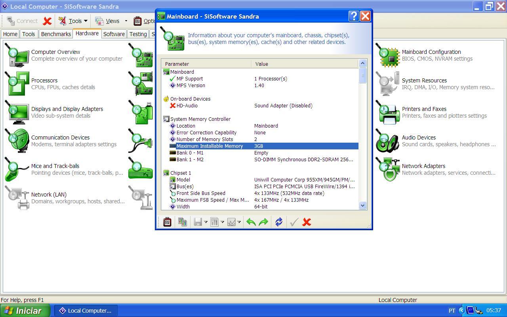Open the Network (LAN) module icon
The width and height of the screenshot is (507, 317).
click(17, 198)
